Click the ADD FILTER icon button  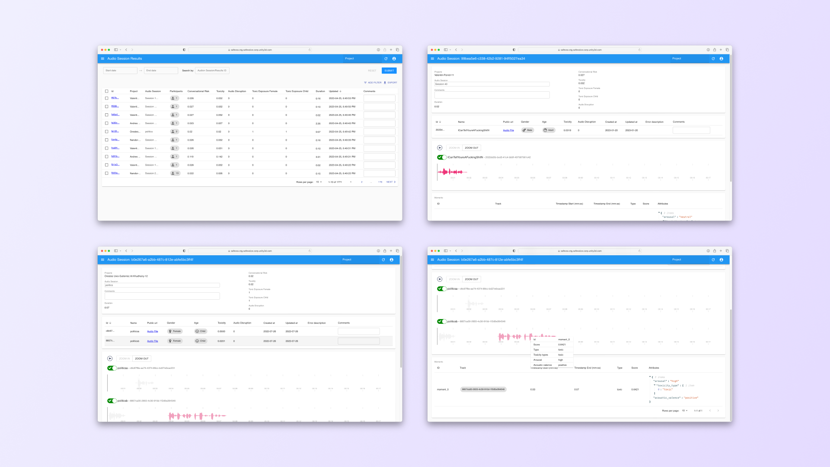point(365,83)
